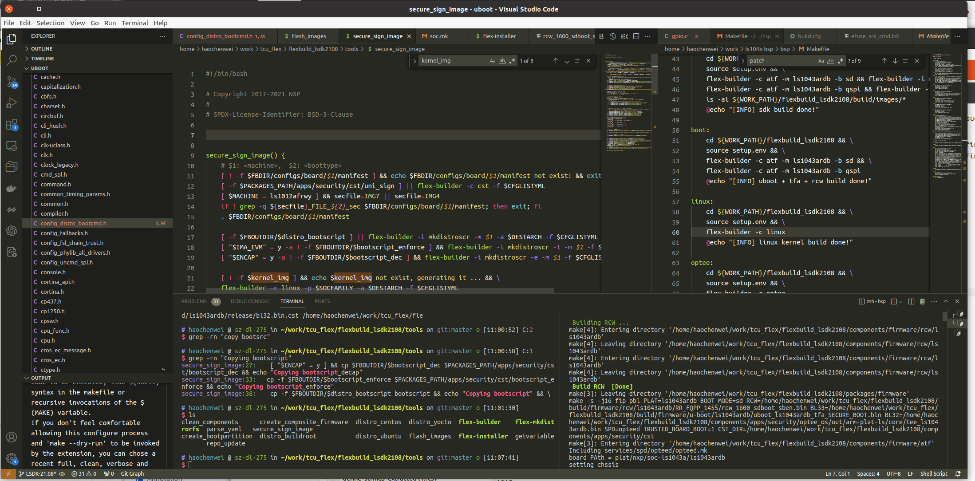Viewport: 975px width, 481px height.
Task: Open the PROBLEMS panel tab
Action: [x=194, y=301]
